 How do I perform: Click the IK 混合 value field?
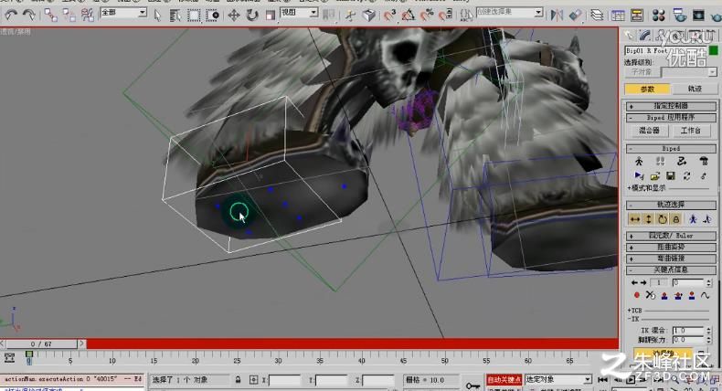pos(688,330)
